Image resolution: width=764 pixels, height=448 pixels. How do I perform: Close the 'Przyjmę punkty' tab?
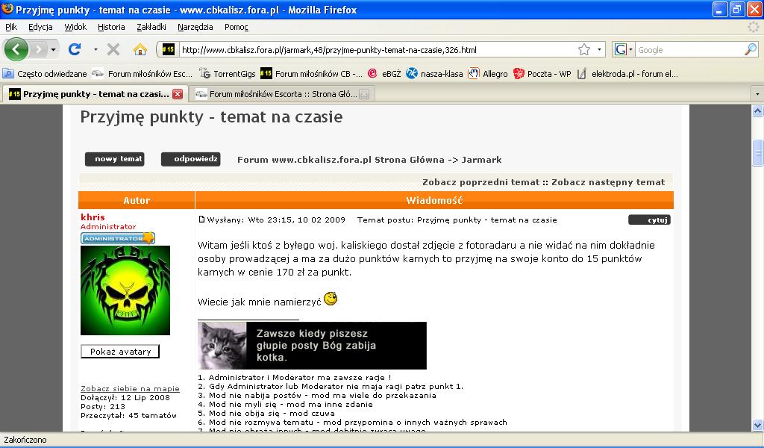tap(178, 94)
